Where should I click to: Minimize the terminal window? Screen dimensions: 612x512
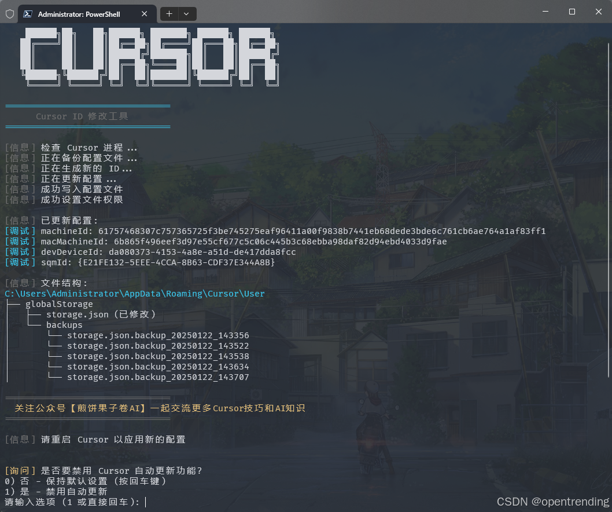pos(545,12)
